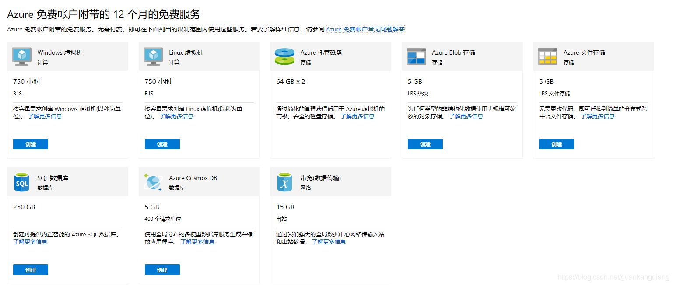Click the Azure 文件存储 table icon
The image size is (673, 285).
point(547,57)
